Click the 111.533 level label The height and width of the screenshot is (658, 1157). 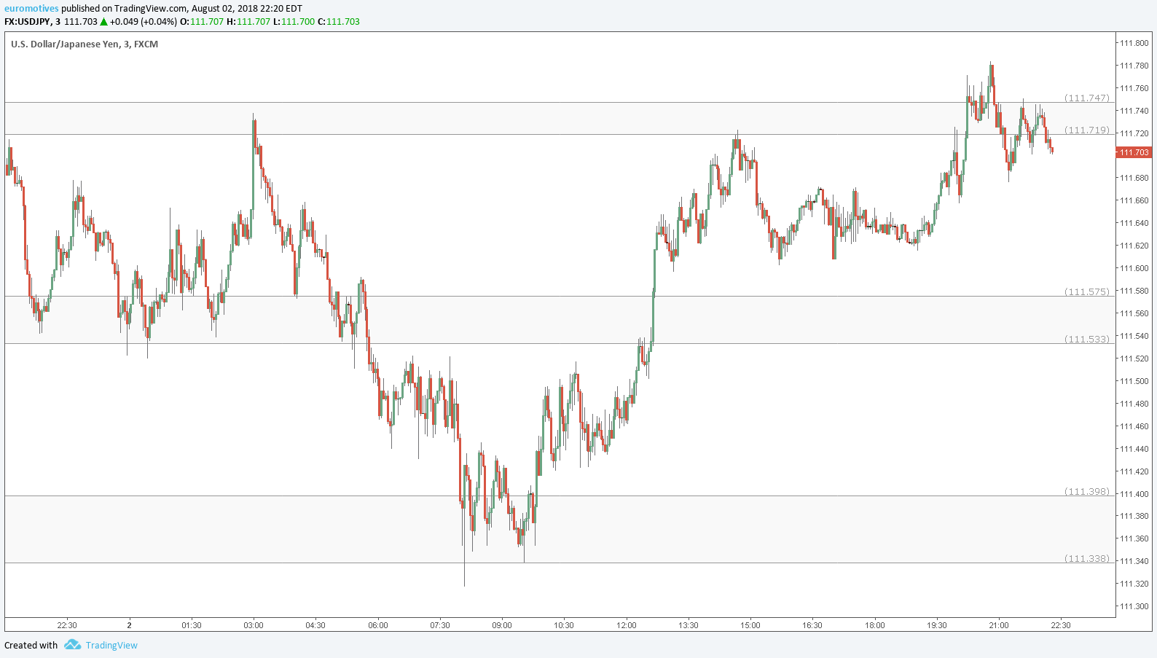[x=1087, y=339]
